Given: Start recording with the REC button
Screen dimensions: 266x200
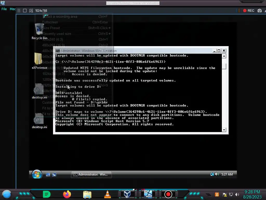Looking at the screenshot, I should tap(249, 10).
